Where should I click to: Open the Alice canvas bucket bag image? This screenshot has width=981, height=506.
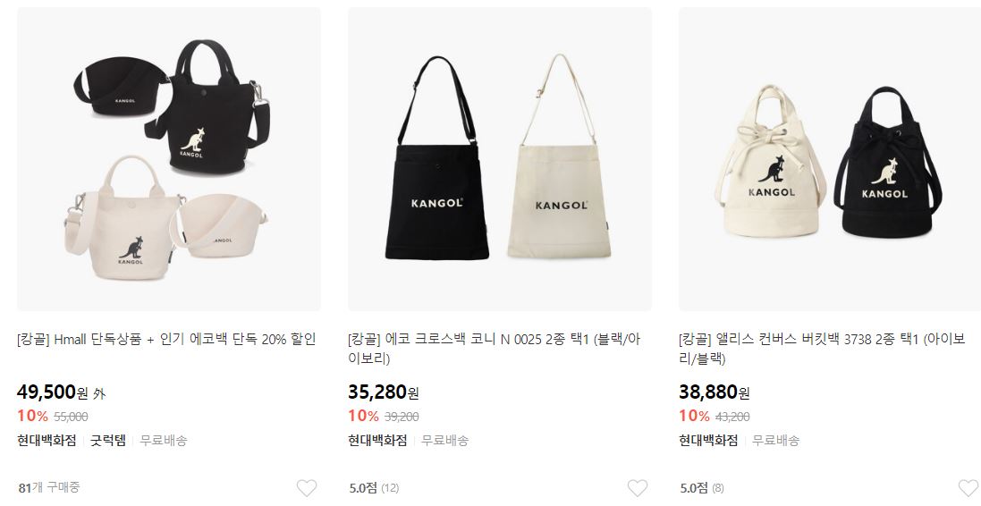pyautogui.click(x=830, y=159)
